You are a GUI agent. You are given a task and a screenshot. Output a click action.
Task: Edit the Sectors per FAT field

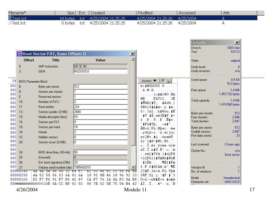point(100,122)
